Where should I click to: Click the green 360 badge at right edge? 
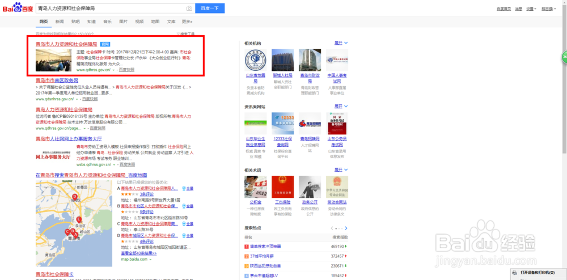tap(564, 57)
